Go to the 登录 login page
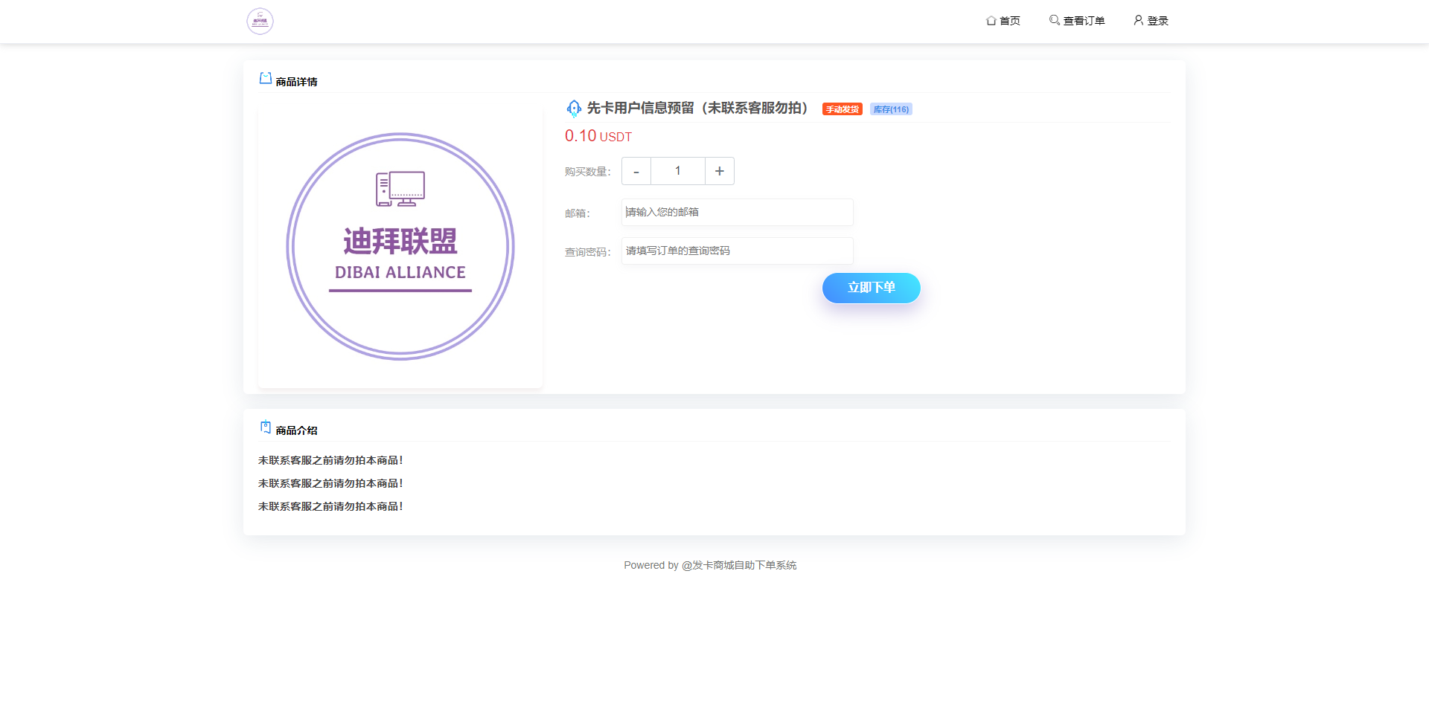Screen dimensions: 1429x710 [1151, 21]
